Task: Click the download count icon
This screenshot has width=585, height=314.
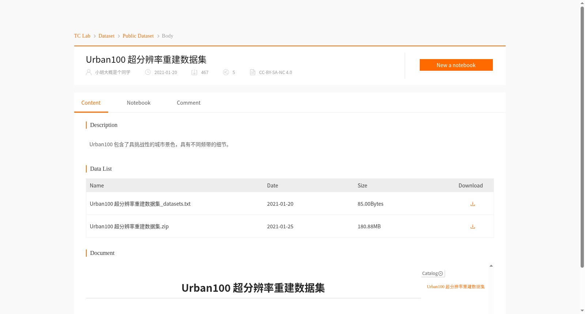Action: [195, 72]
